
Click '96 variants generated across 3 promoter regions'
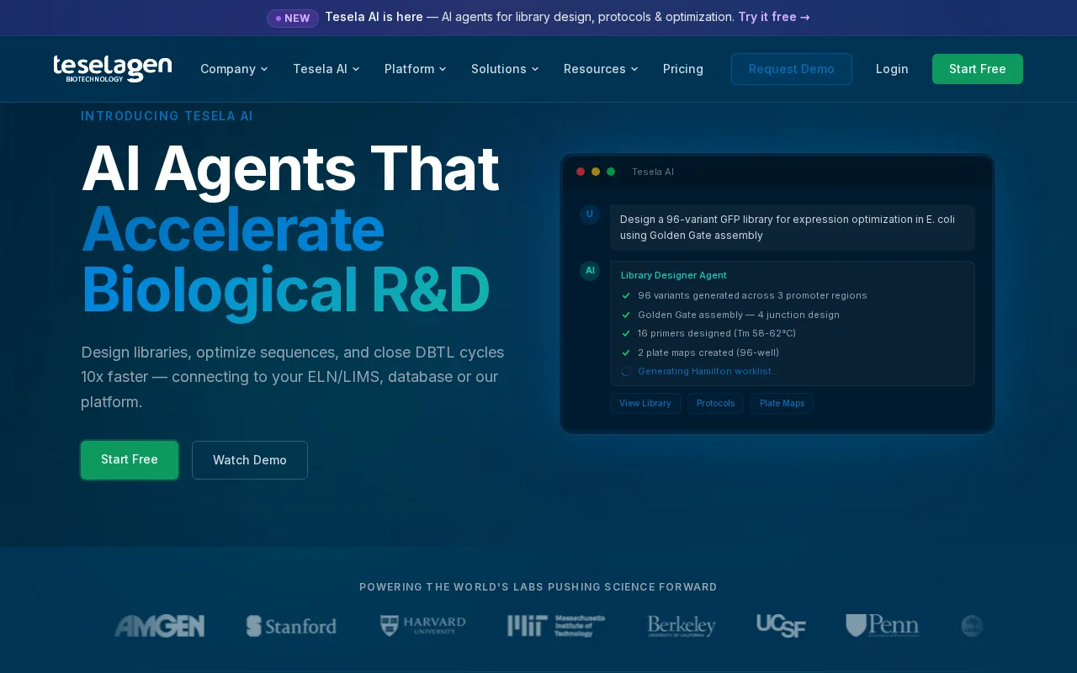click(752, 295)
